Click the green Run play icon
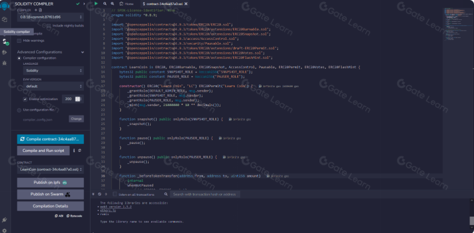474x233 pixels. pos(96,4)
